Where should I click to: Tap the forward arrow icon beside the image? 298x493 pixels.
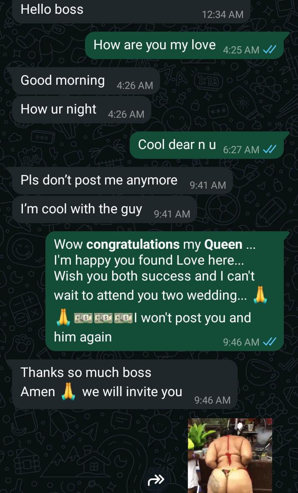(x=156, y=480)
